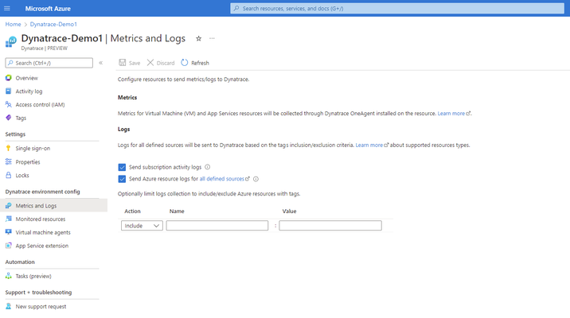Viewport: 570px width, 318px height.
Task: Click info icon beside all defined sources
Action: (256, 179)
